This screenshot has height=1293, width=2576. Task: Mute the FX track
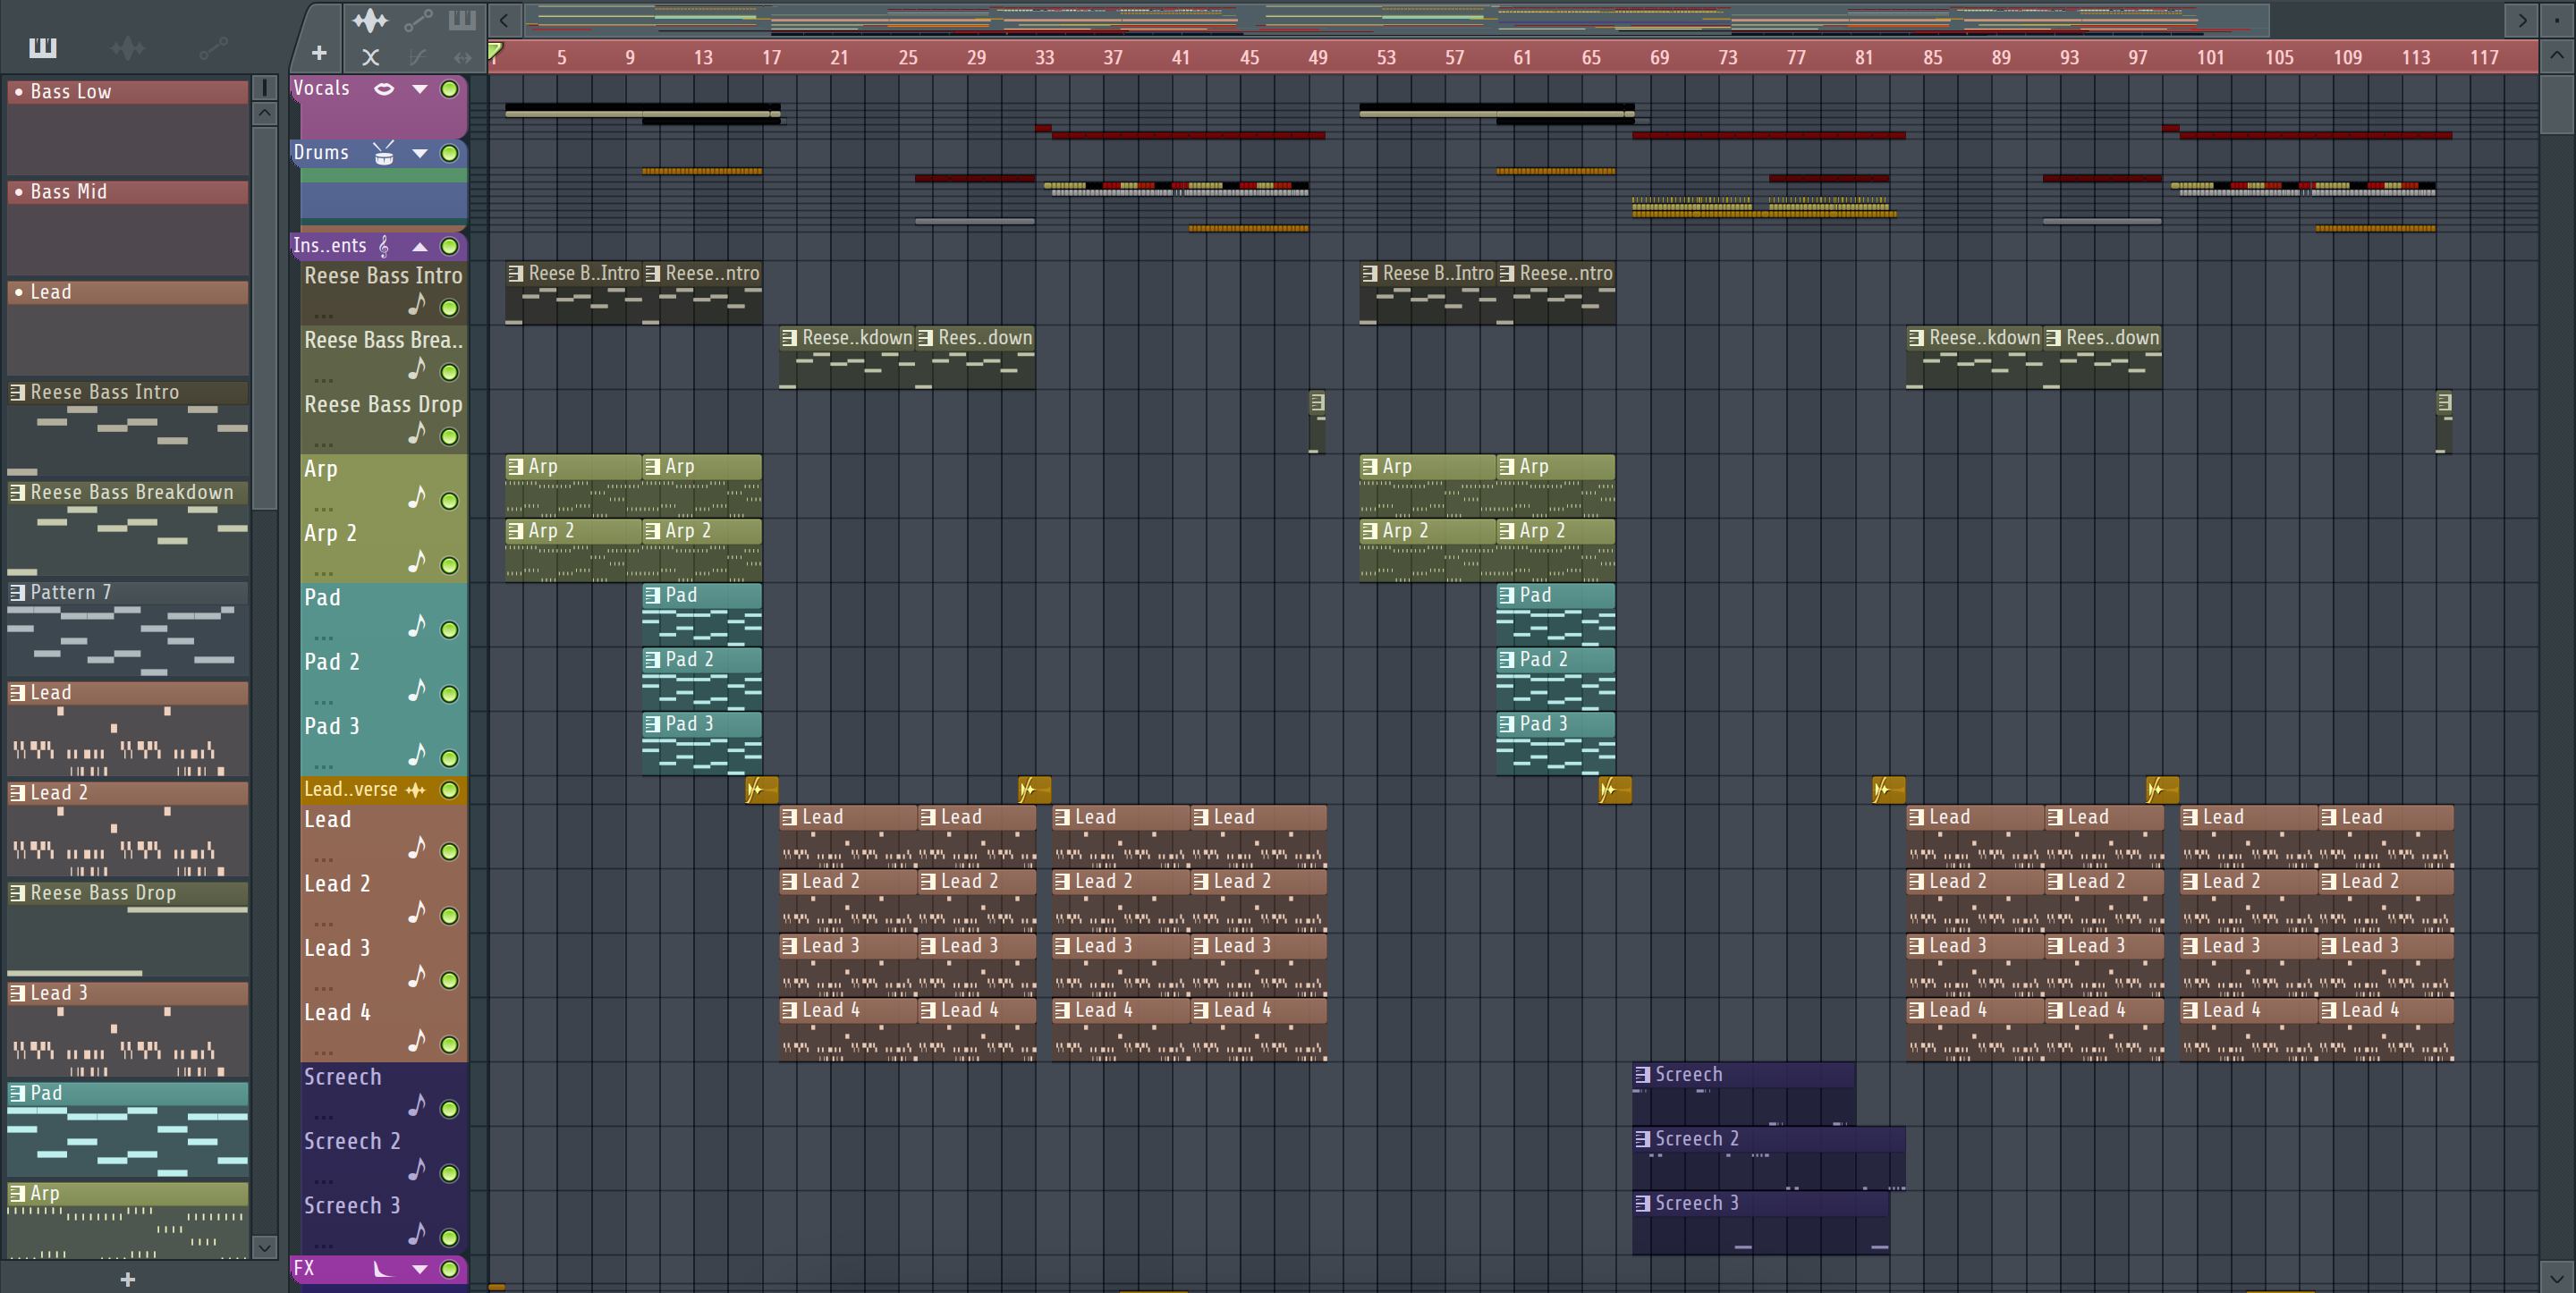pos(450,1269)
